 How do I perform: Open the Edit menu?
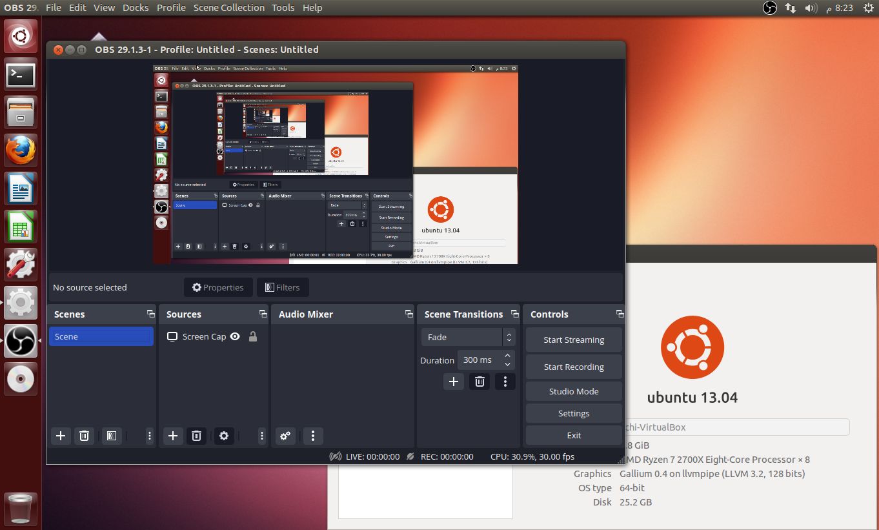tap(77, 8)
